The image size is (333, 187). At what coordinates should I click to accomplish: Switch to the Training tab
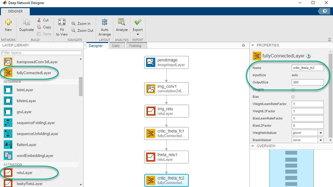(x=135, y=46)
